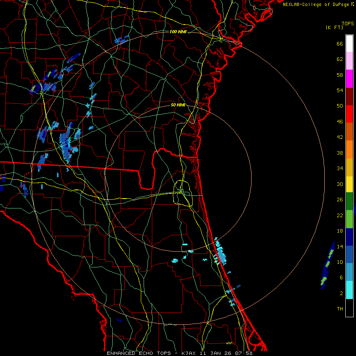The width and height of the screenshot is (356, 356).
Task: Select the legend value "46"
Action: coord(340,122)
